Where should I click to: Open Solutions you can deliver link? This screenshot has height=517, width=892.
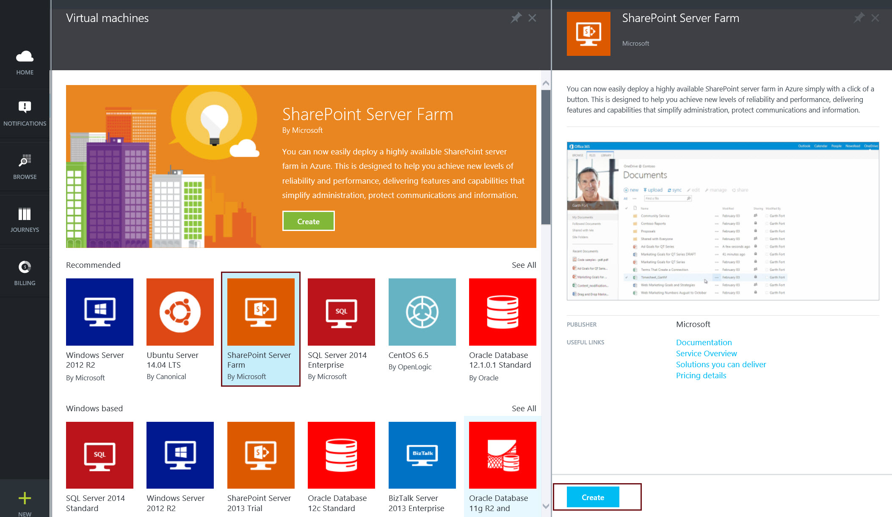click(x=721, y=364)
